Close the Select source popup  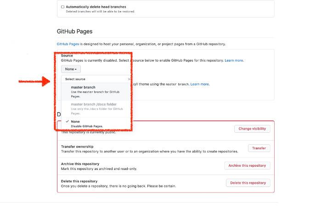coord(129,79)
